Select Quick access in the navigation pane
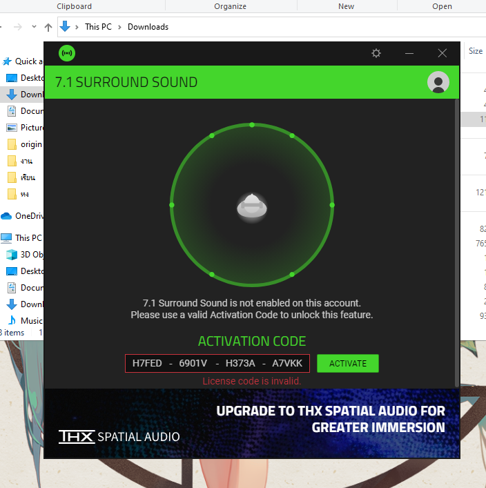The image size is (486, 488). [22, 61]
